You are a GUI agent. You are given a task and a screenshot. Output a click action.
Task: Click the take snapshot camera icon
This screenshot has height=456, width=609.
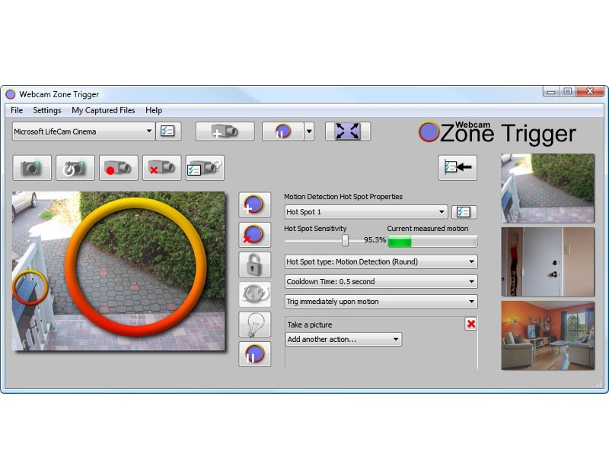(x=32, y=168)
